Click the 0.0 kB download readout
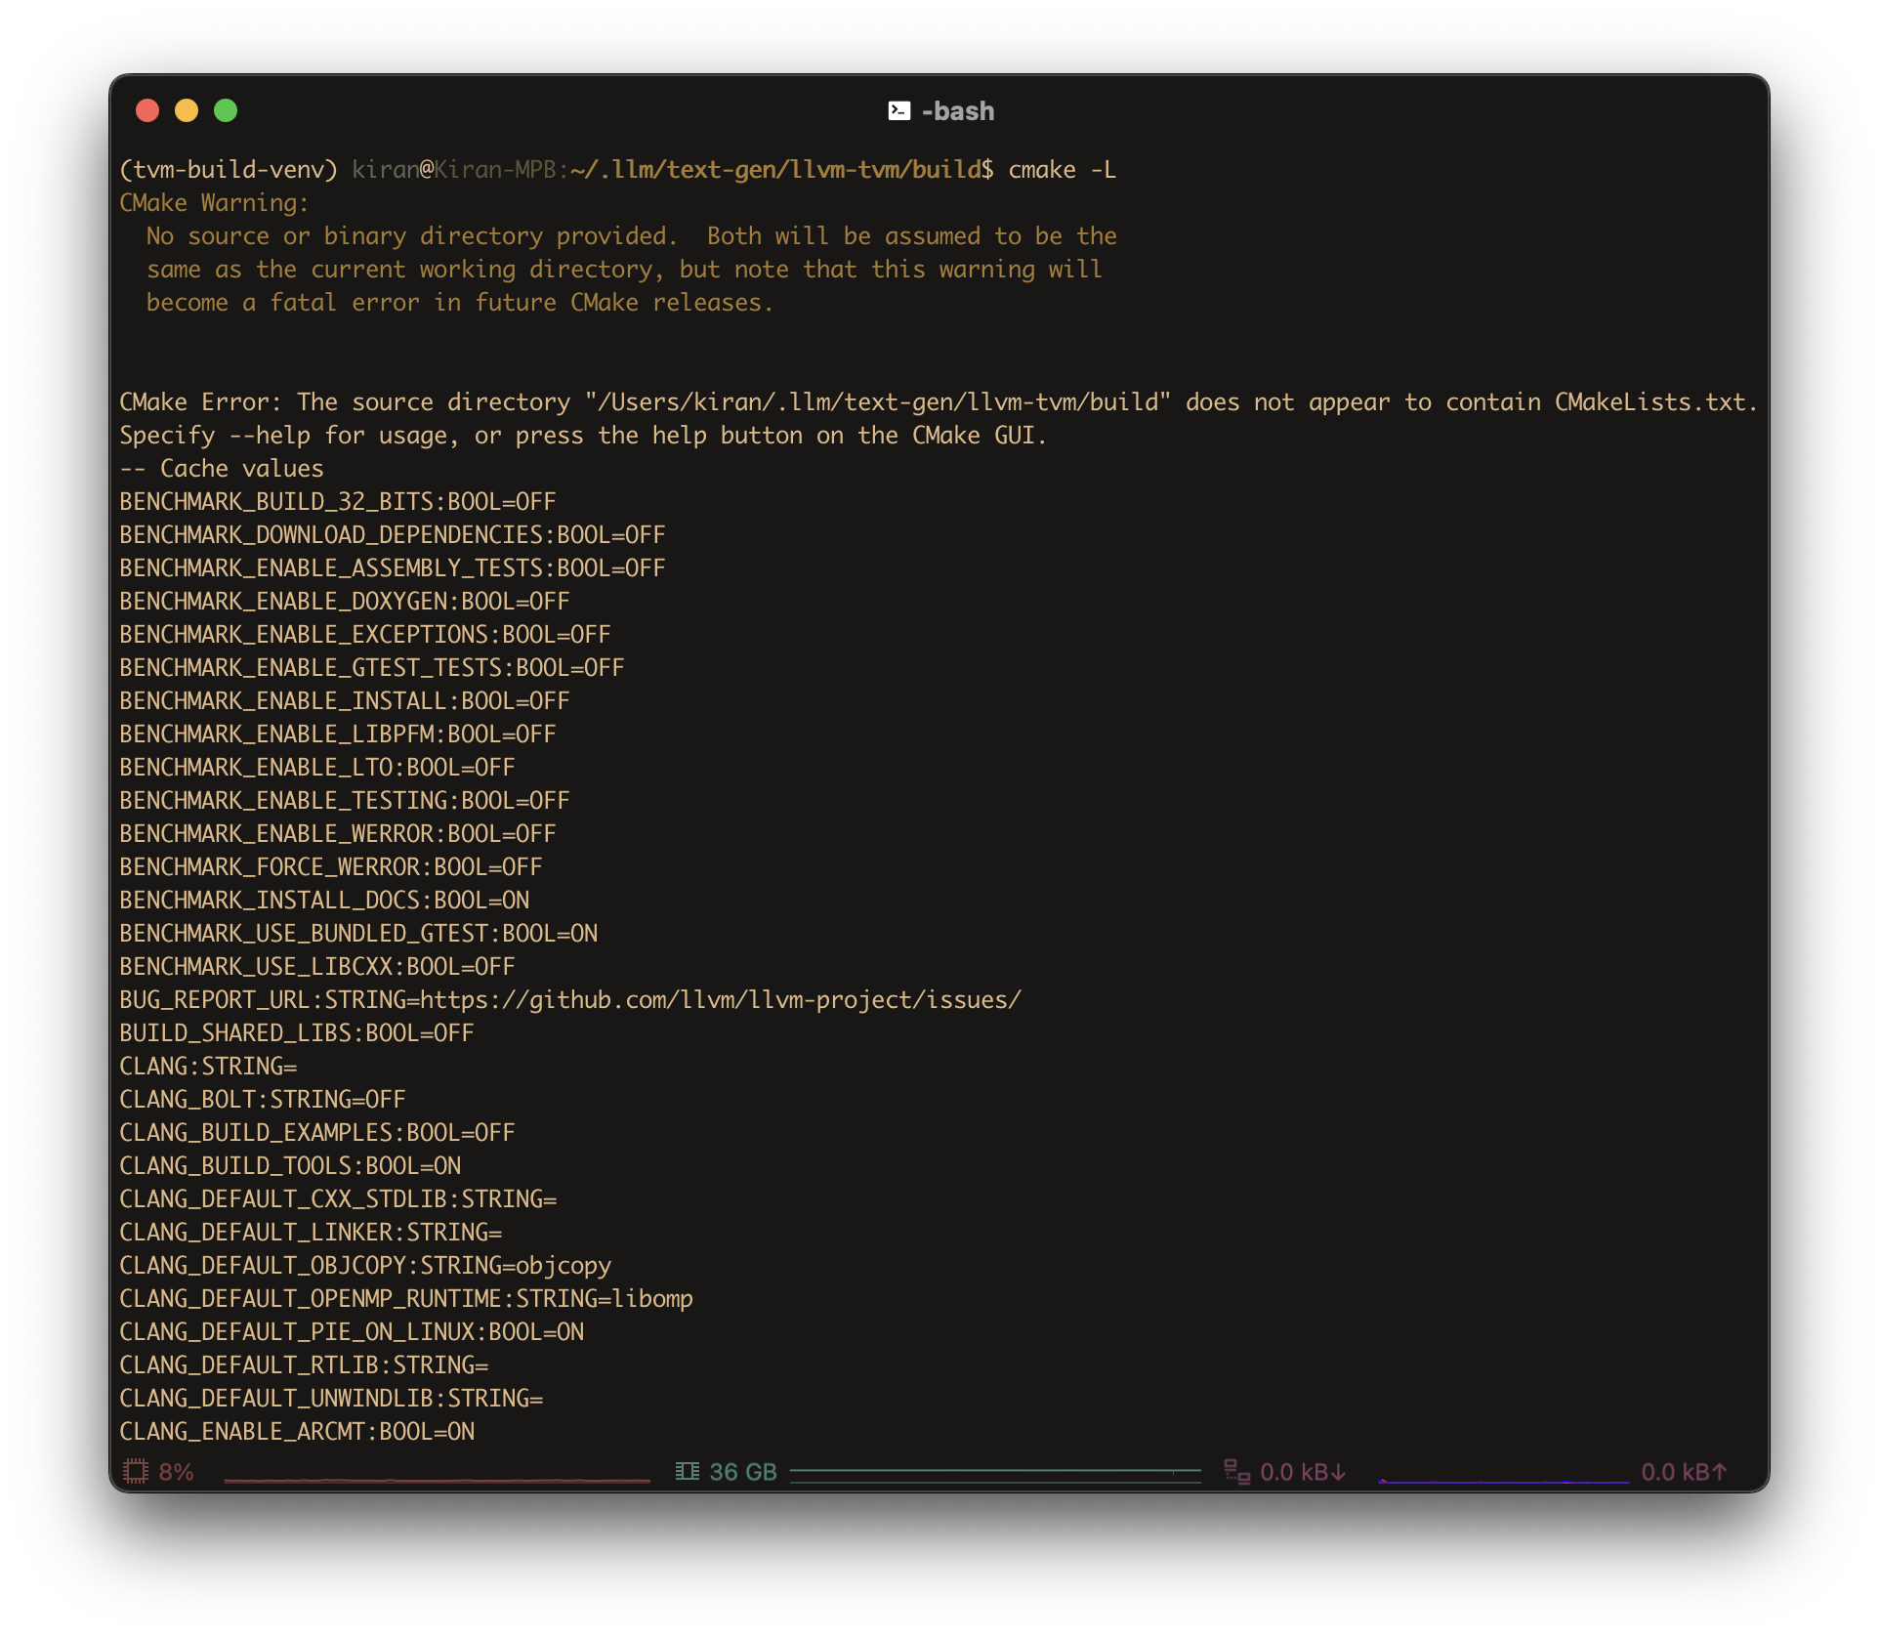Image resolution: width=1879 pixels, height=1637 pixels. pos(1303,1472)
